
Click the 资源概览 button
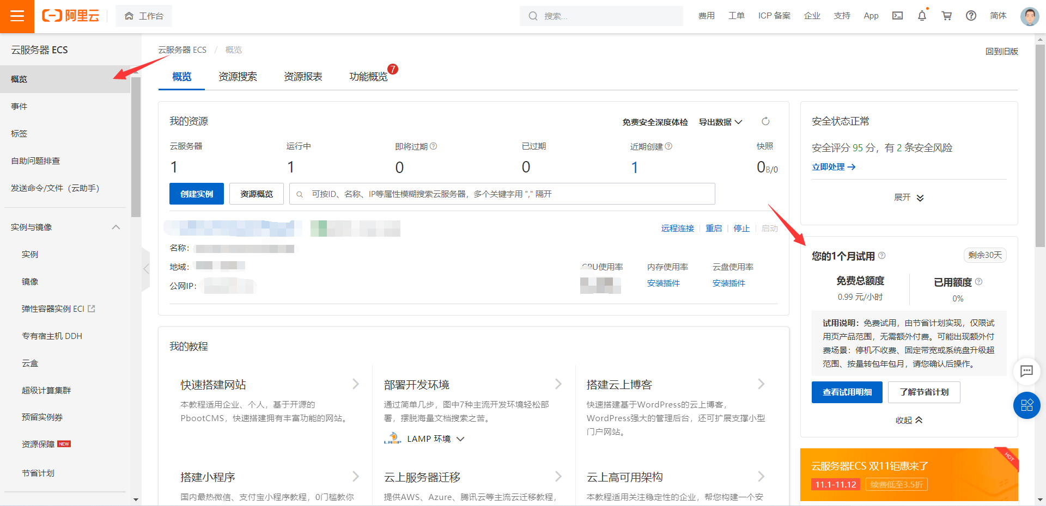coord(257,194)
